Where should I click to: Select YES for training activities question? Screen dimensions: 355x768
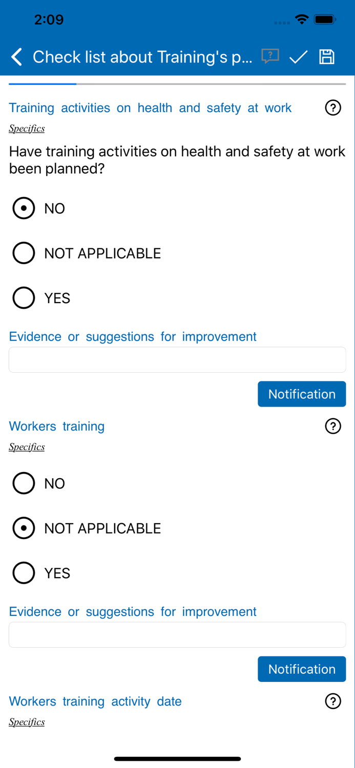pos(24,297)
